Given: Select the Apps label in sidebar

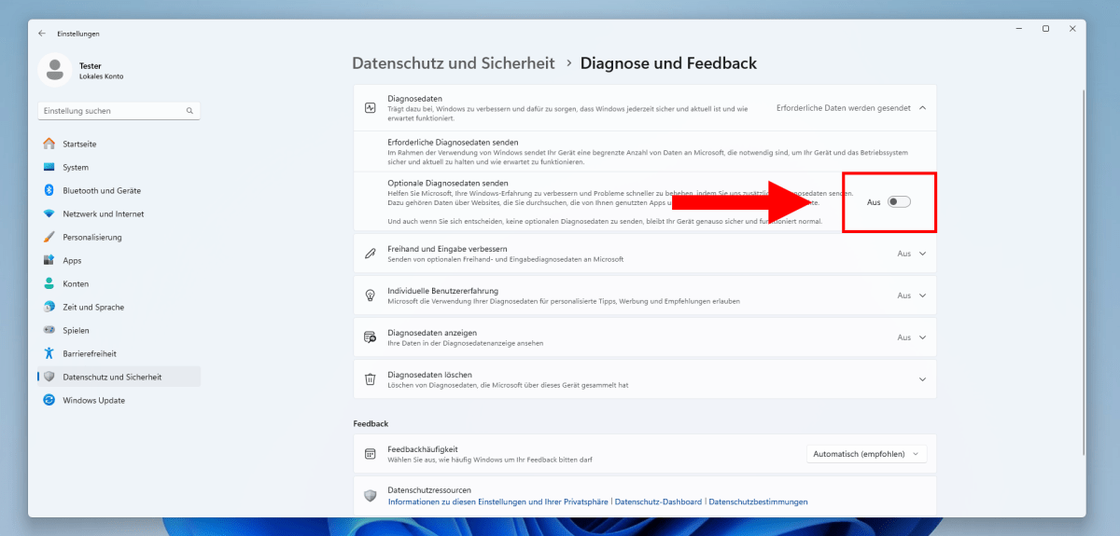Looking at the screenshot, I should coord(72,260).
